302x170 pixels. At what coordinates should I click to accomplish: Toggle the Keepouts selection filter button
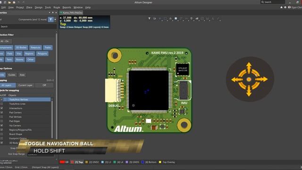tap(35, 47)
